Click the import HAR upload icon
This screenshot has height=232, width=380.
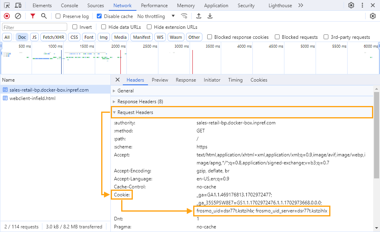point(199,16)
